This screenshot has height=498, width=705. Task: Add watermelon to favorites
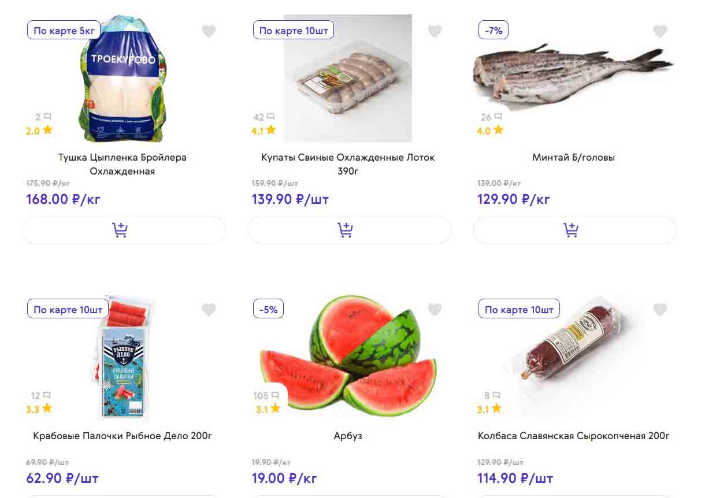(x=435, y=310)
